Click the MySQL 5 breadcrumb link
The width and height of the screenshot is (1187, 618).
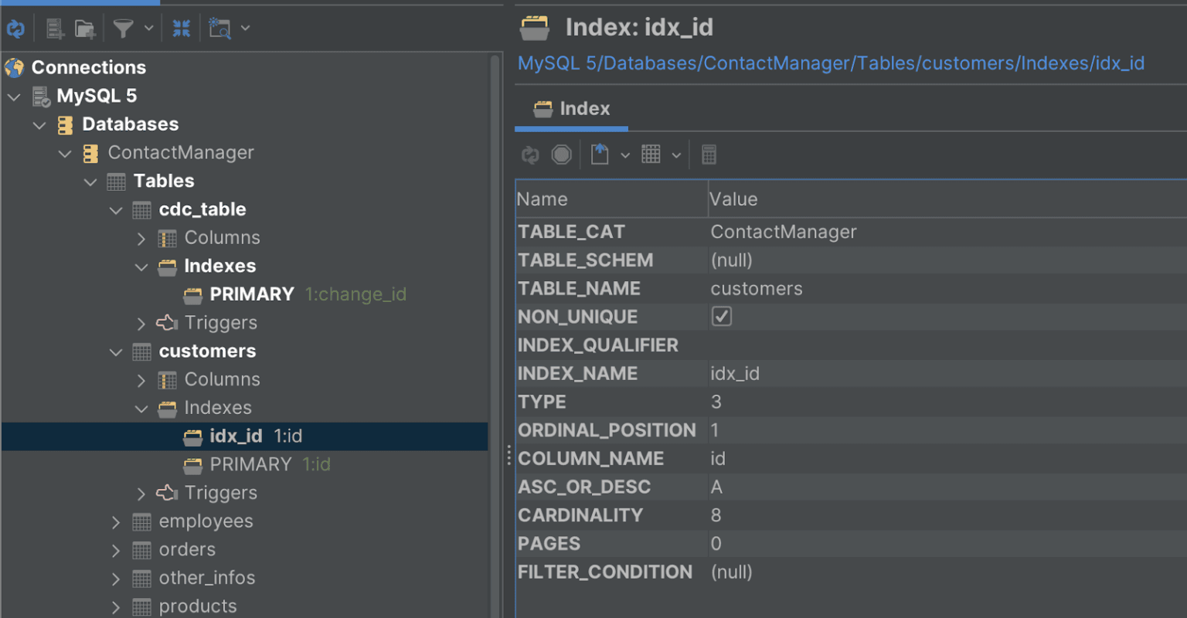click(549, 63)
